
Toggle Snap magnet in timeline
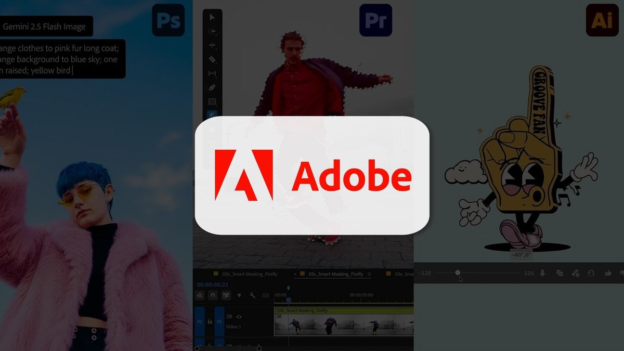[213, 295]
